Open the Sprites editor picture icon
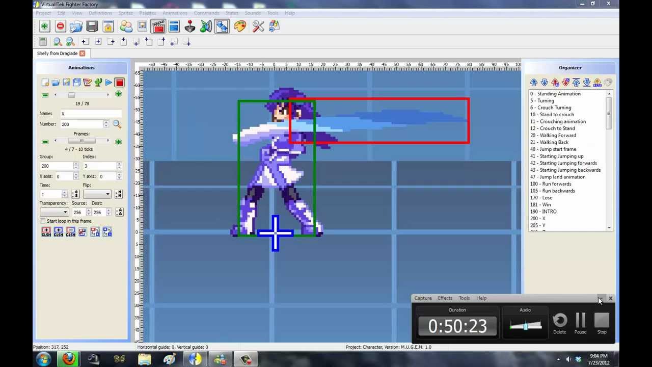 coord(142,26)
